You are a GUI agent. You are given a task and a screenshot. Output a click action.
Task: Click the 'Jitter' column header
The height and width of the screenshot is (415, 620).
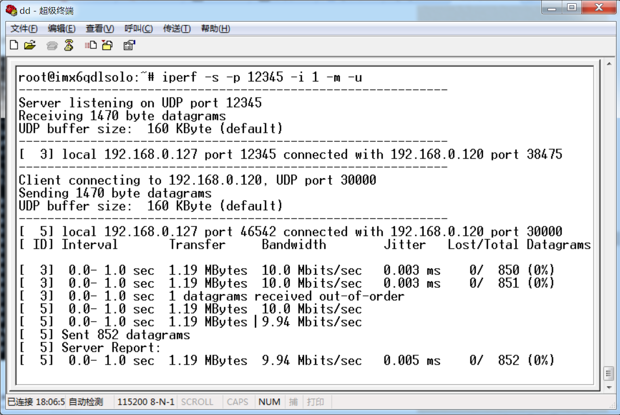pyautogui.click(x=404, y=245)
